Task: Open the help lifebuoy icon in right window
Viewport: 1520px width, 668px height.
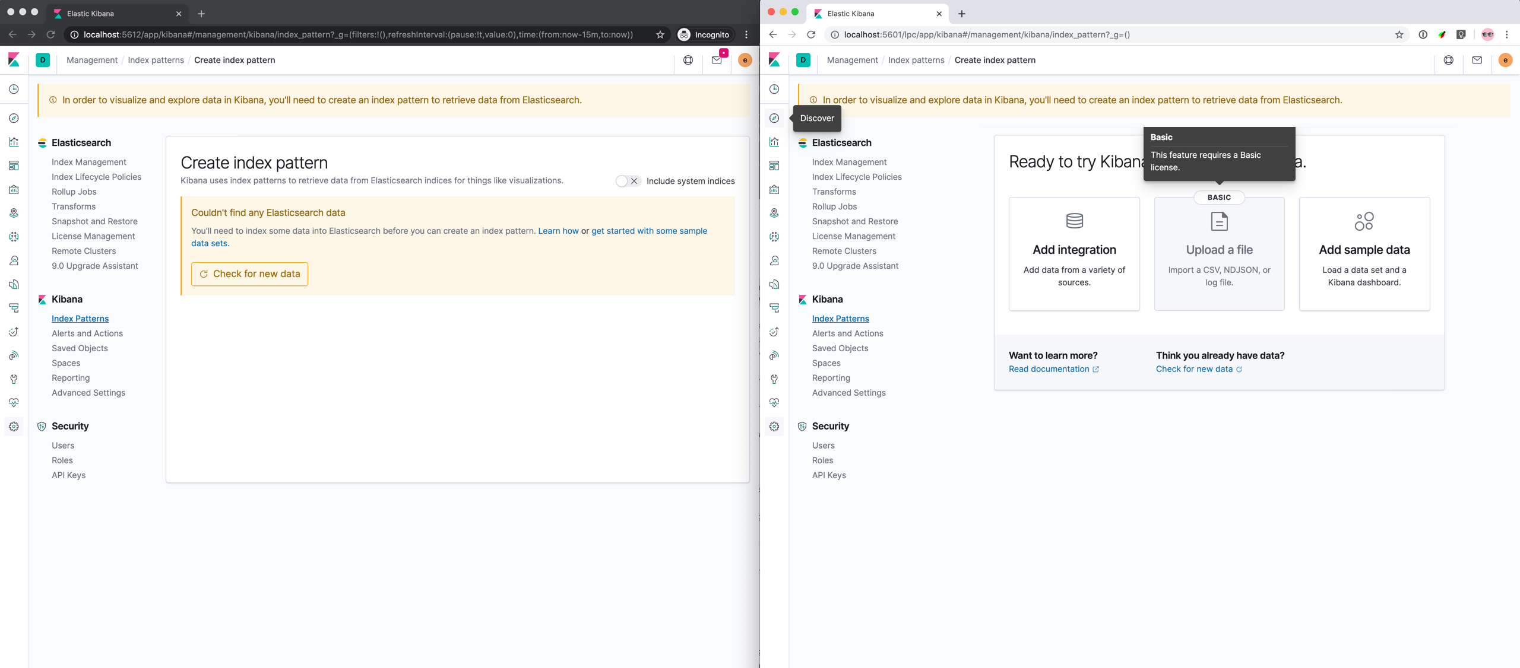Action: tap(1449, 60)
